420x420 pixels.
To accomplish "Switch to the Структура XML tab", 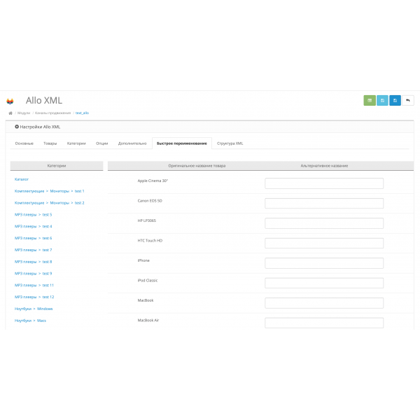I will (230, 143).
